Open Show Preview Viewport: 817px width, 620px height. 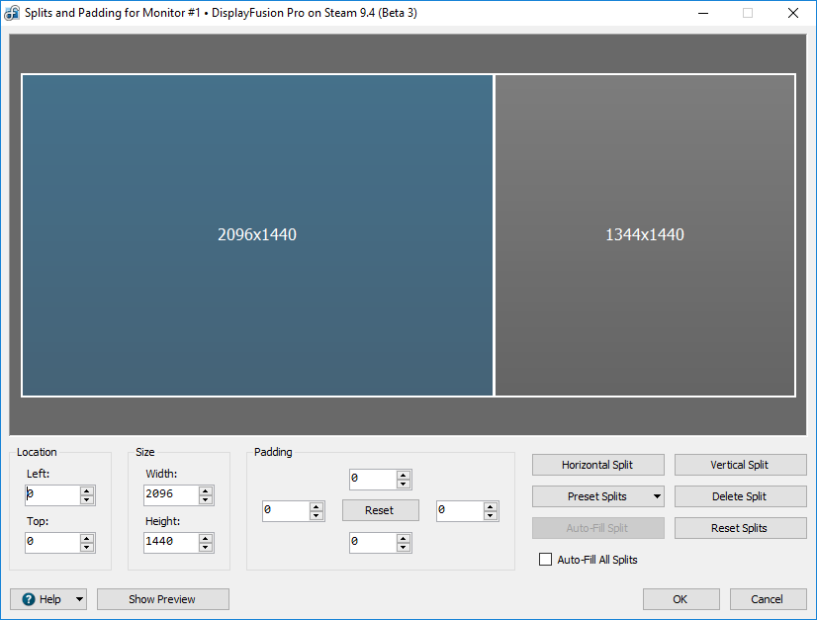[x=162, y=599]
